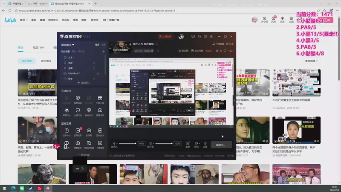
Task: Click the red 主播 button in 直播伴侣 title bar
Action: pos(165,37)
